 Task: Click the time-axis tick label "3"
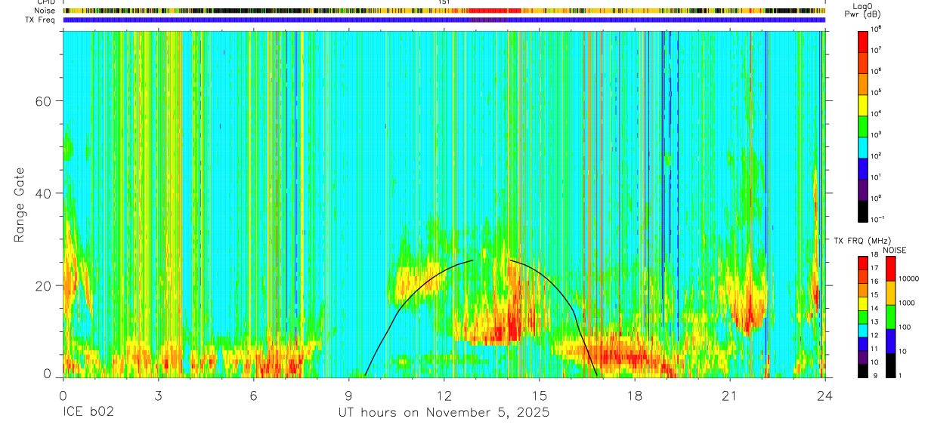point(158,396)
